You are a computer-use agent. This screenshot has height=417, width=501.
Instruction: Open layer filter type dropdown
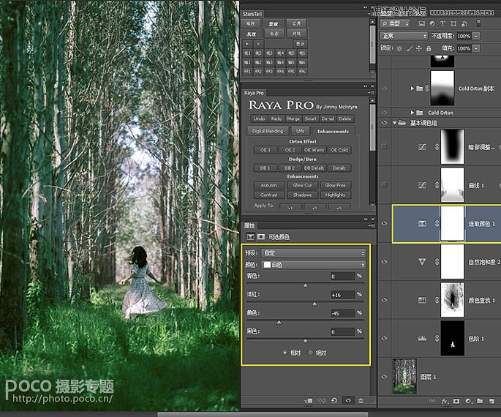pyautogui.click(x=395, y=23)
